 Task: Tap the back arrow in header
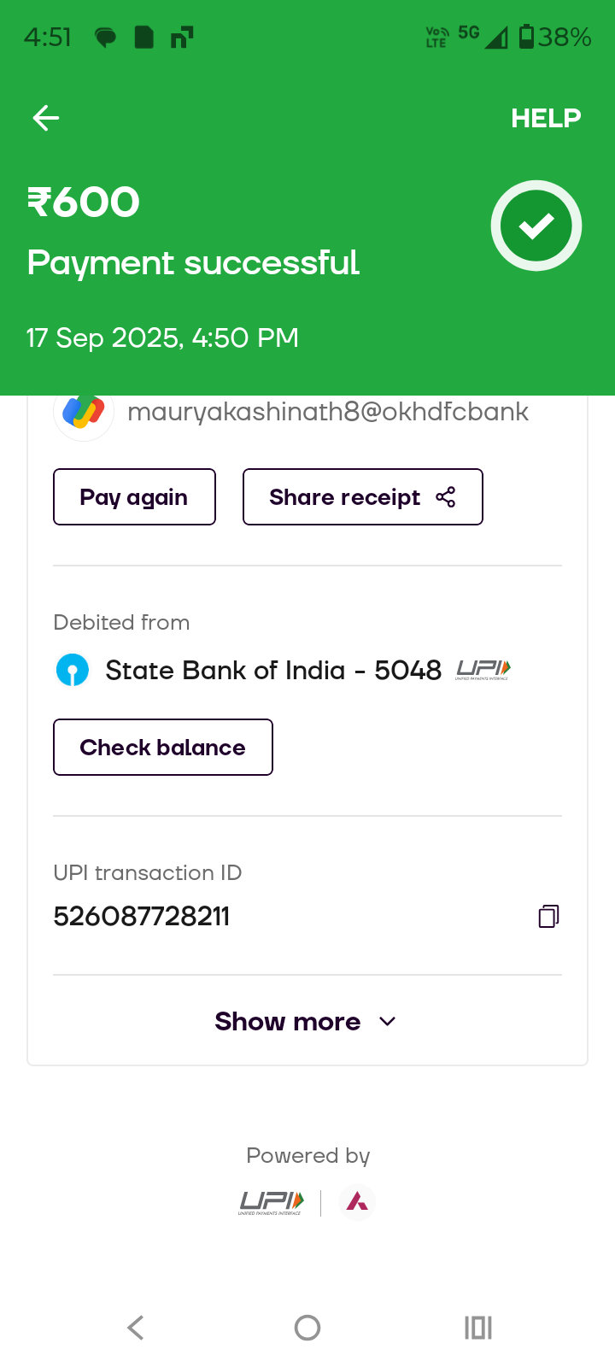[x=46, y=118]
